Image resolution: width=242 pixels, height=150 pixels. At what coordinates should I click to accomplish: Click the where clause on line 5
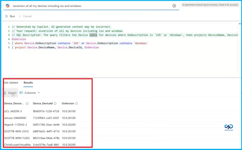pos(80,43)
